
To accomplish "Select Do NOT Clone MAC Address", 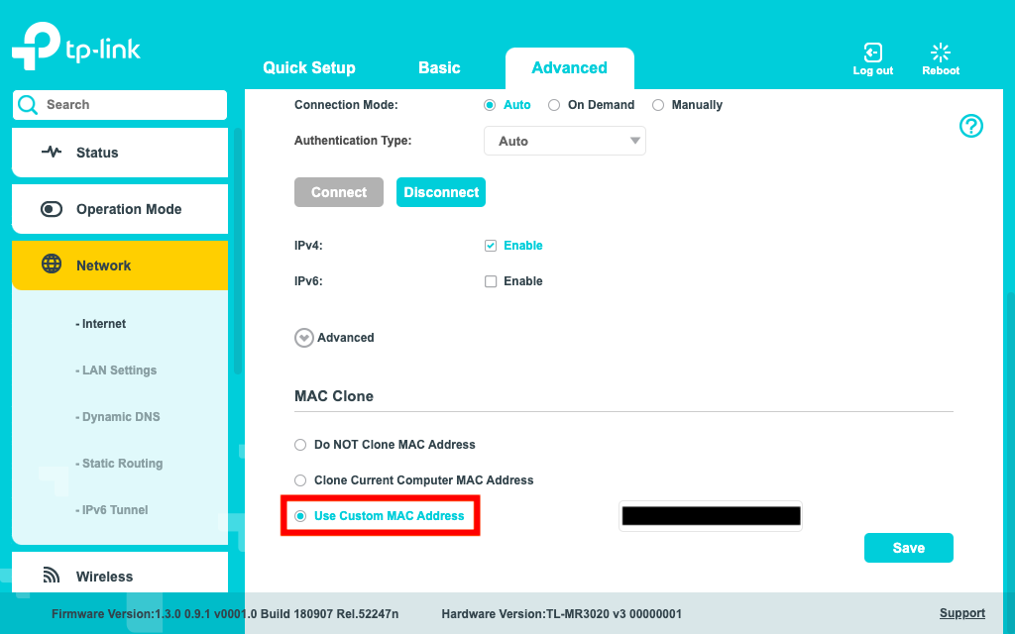I will click(300, 445).
